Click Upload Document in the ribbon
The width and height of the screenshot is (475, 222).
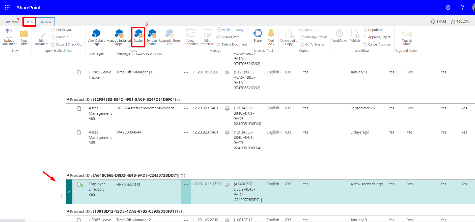(9, 37)
